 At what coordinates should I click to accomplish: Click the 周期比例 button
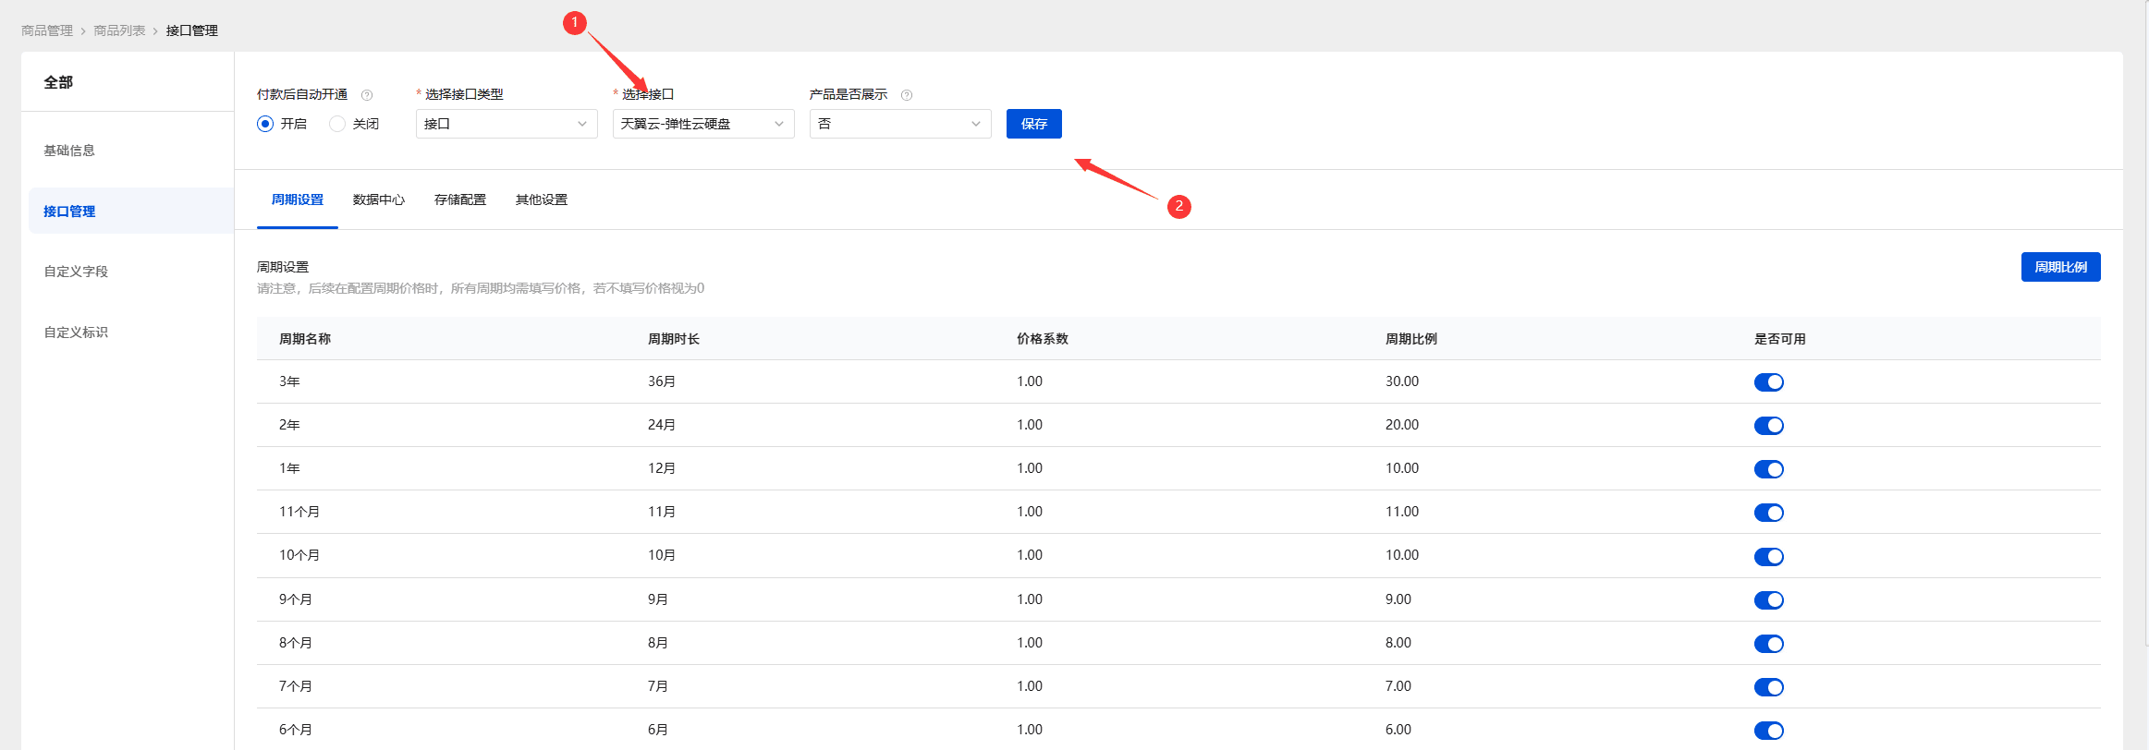(x=2061, y=267)
